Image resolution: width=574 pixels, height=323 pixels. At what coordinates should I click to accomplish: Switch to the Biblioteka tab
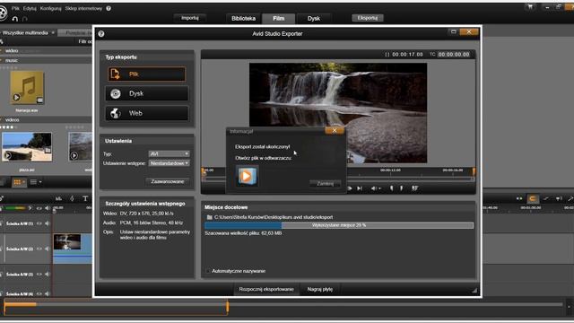tap(243, 18)
